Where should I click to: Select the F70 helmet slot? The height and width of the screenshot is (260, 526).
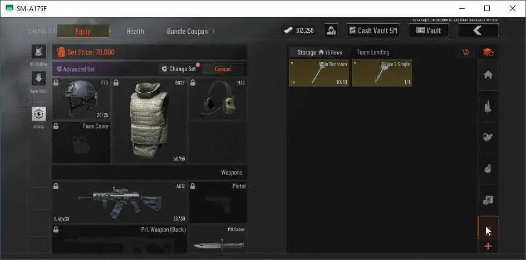tap(81, 99)
